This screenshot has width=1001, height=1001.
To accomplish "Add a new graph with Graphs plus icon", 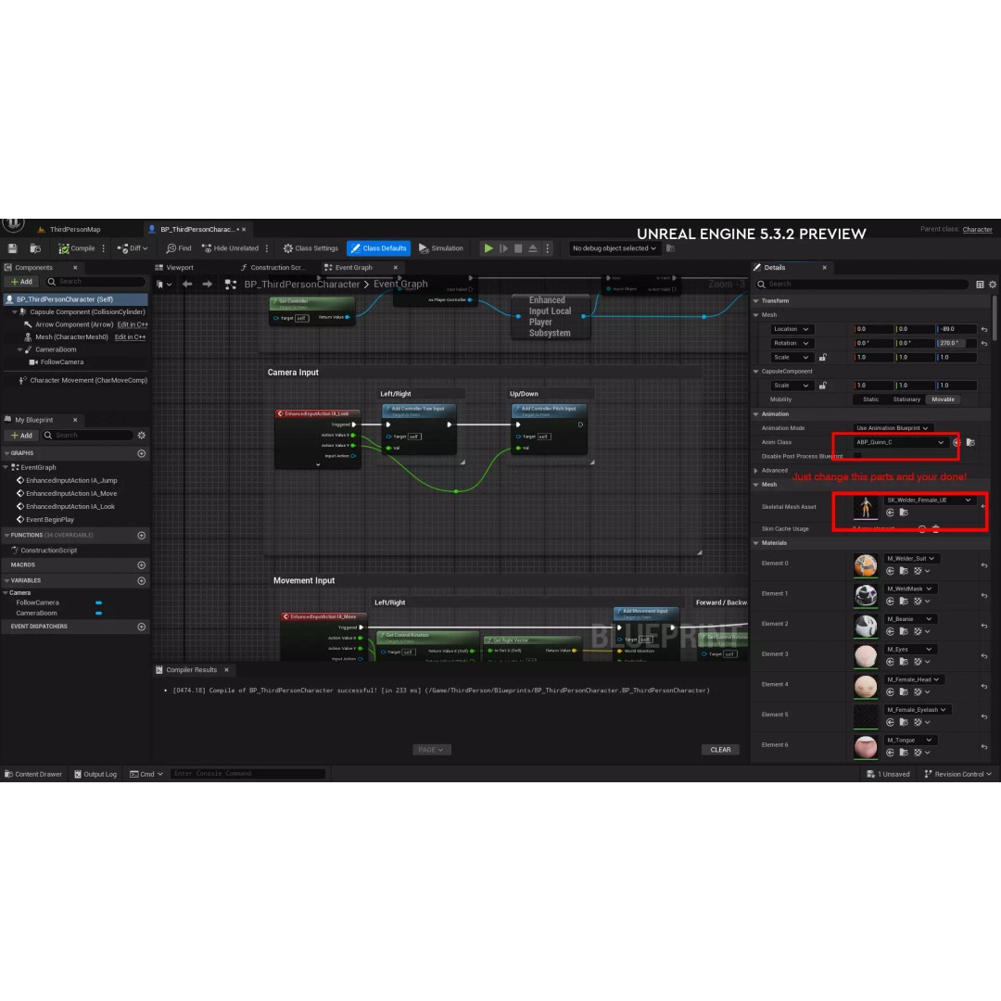I will pos(142,453).
